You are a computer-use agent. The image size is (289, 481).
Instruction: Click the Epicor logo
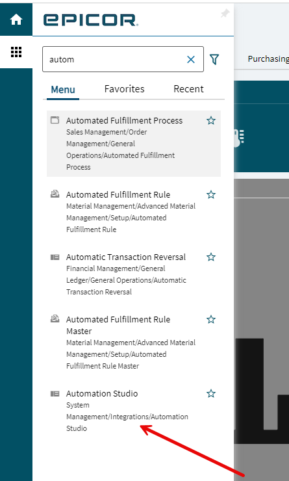91,20
